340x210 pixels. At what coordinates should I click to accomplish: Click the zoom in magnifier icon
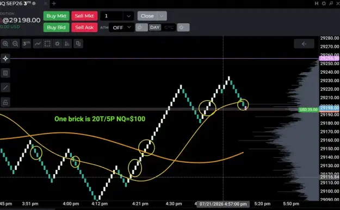[5, 44]
